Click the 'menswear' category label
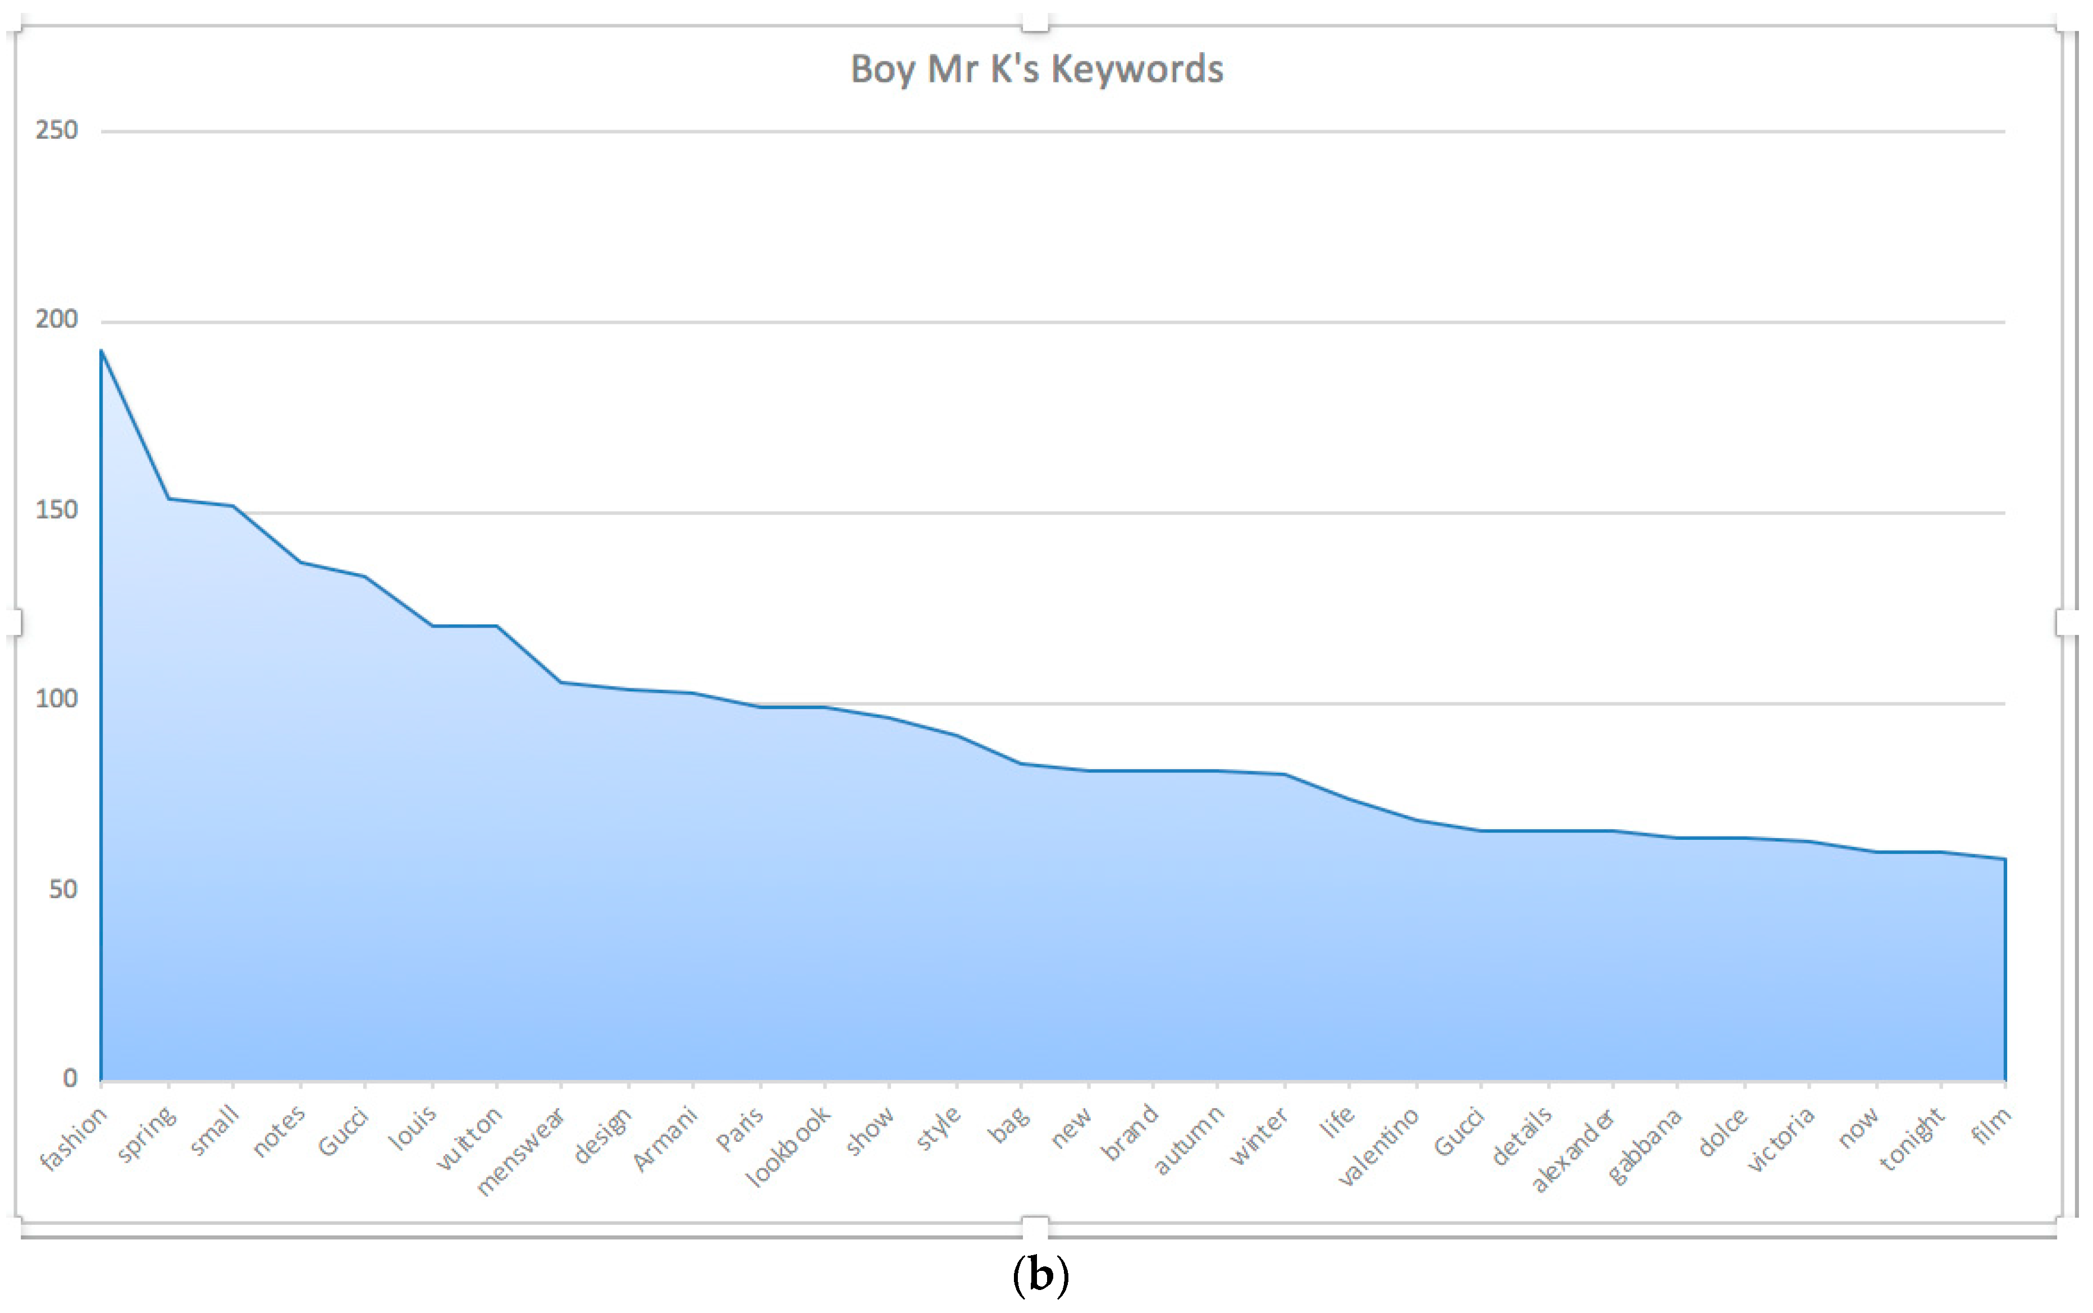 pyautogui.click(x=521, y=1151)
